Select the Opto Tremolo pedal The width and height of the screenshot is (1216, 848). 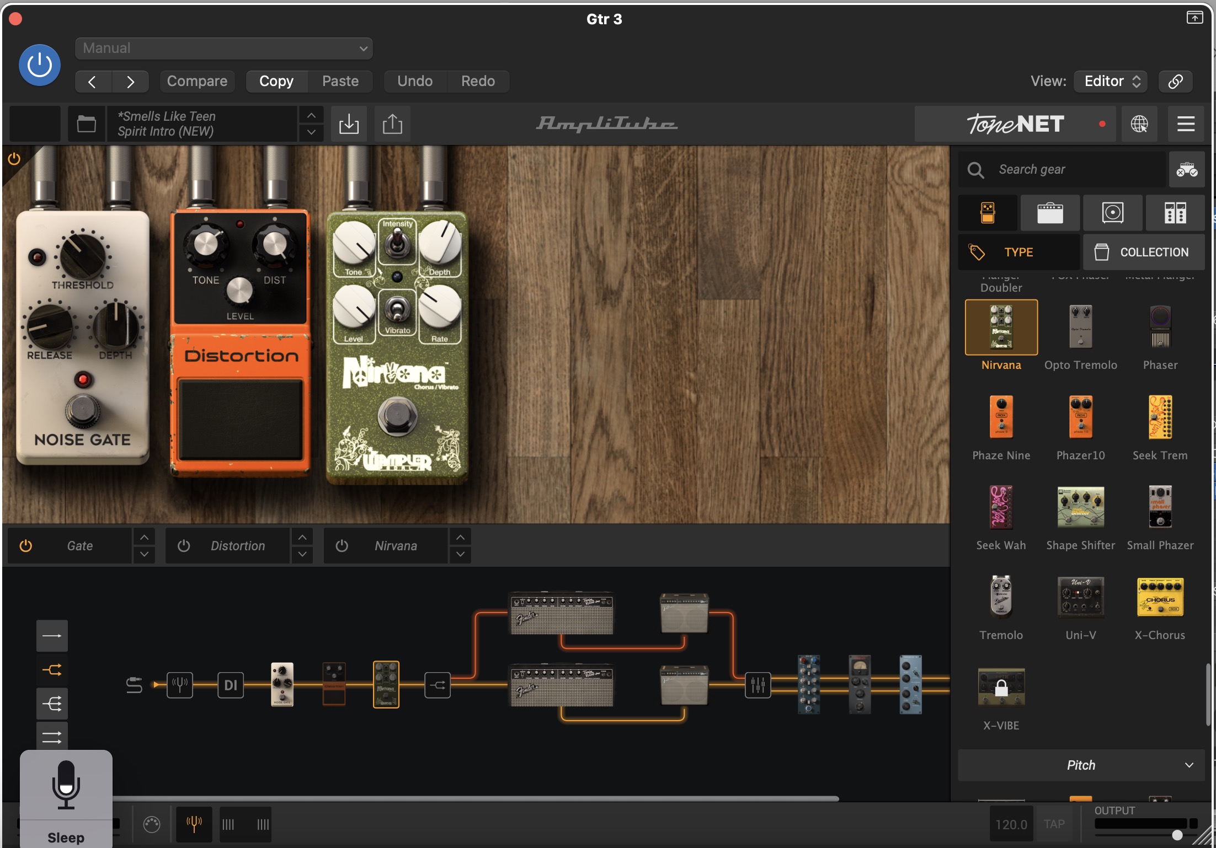pyautogui.click(x=1080, y=328)
